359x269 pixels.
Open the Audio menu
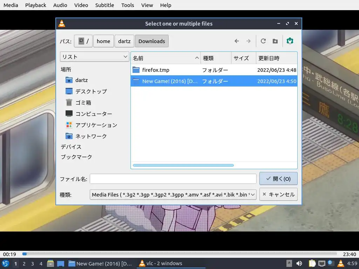click(x=60, y=5)
